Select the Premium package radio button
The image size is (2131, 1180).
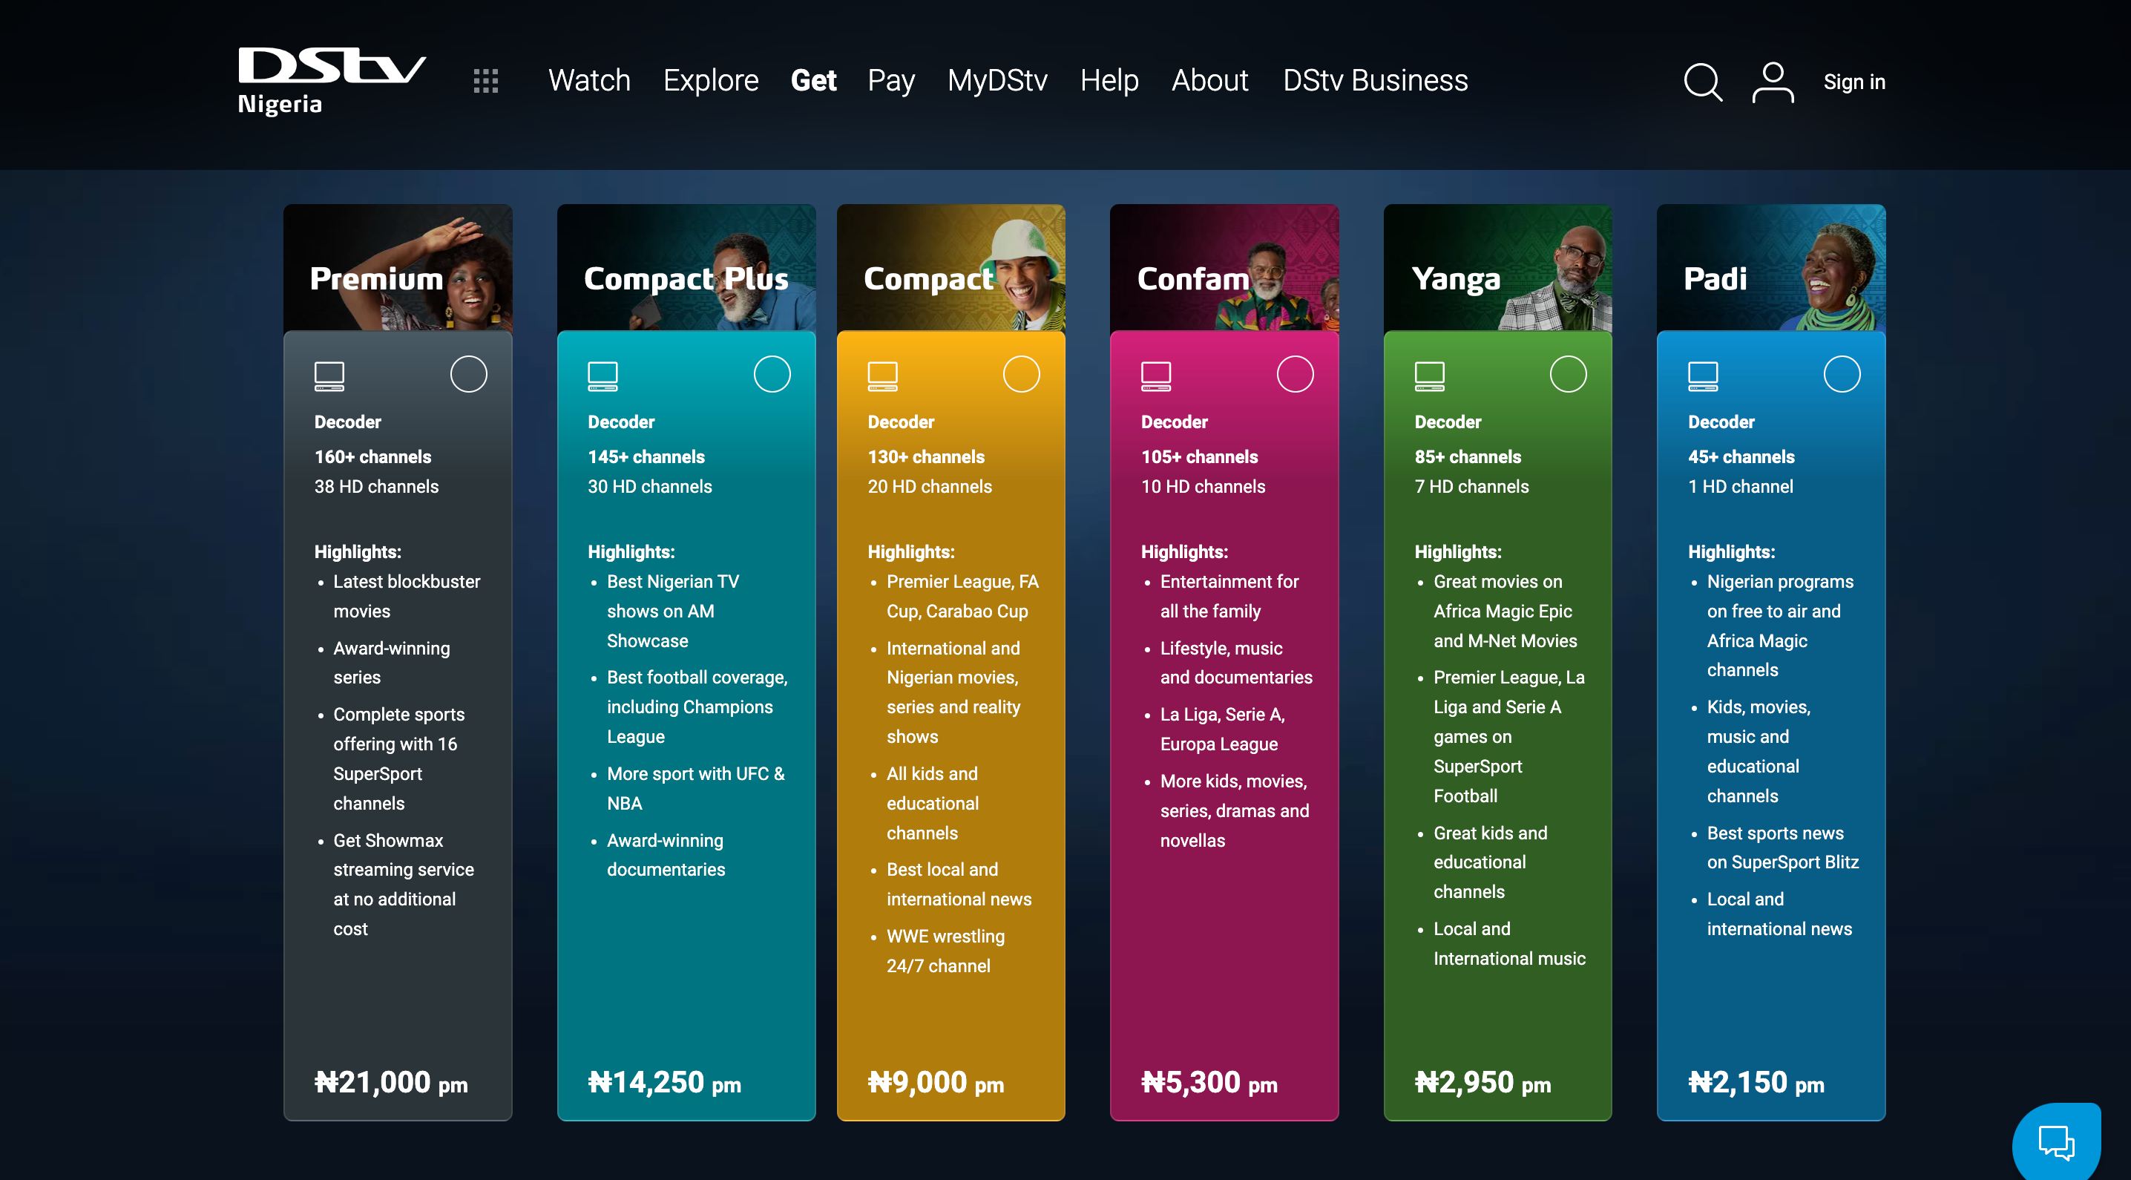pos(468,374)
